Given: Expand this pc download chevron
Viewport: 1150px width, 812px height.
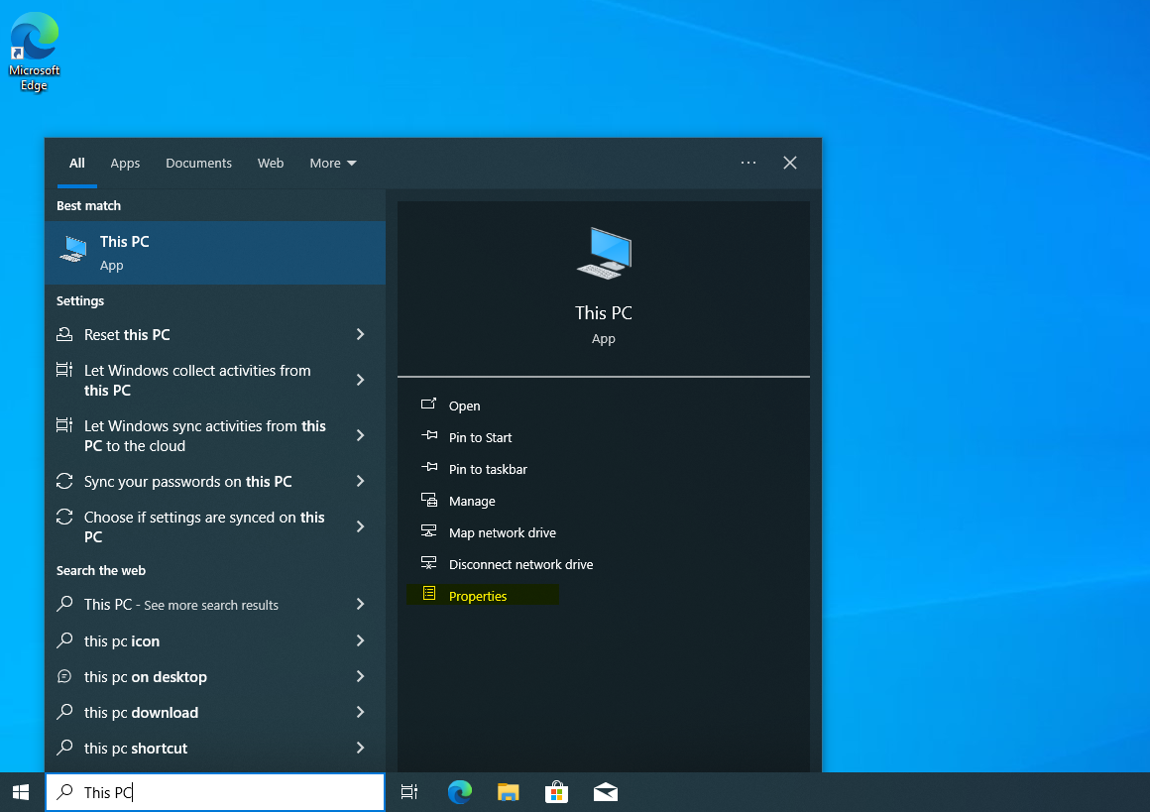Looking at the screenshot, I should tap(360, 712).
